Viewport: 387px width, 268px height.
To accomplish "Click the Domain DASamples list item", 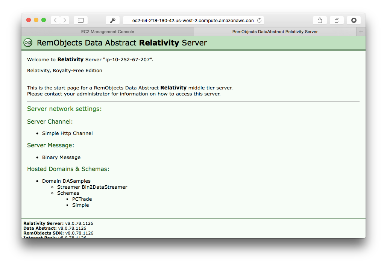I will coord(67,181).
